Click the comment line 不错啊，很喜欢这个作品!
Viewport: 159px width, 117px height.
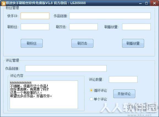coord(29,86)
